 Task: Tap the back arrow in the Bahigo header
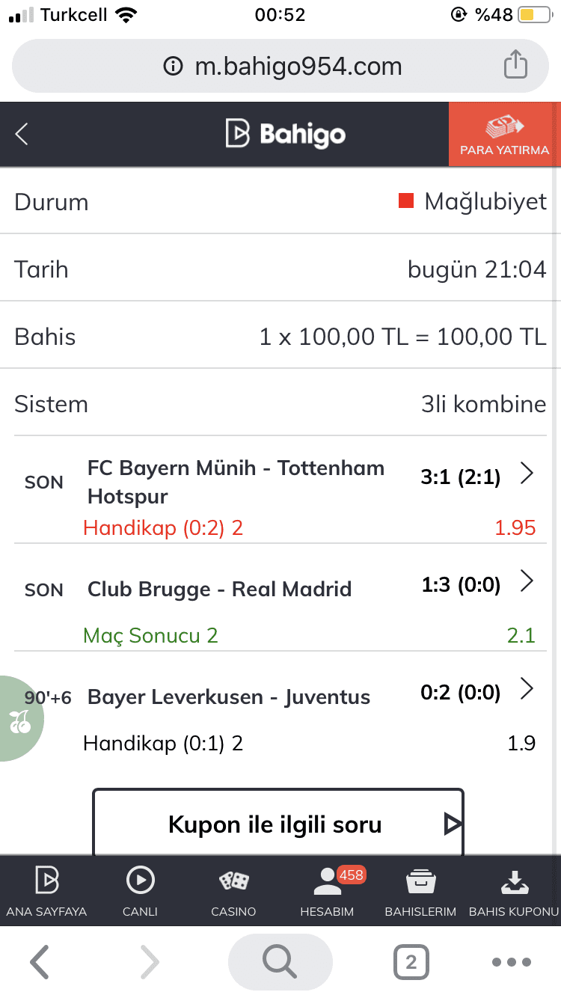coord(22,135)
